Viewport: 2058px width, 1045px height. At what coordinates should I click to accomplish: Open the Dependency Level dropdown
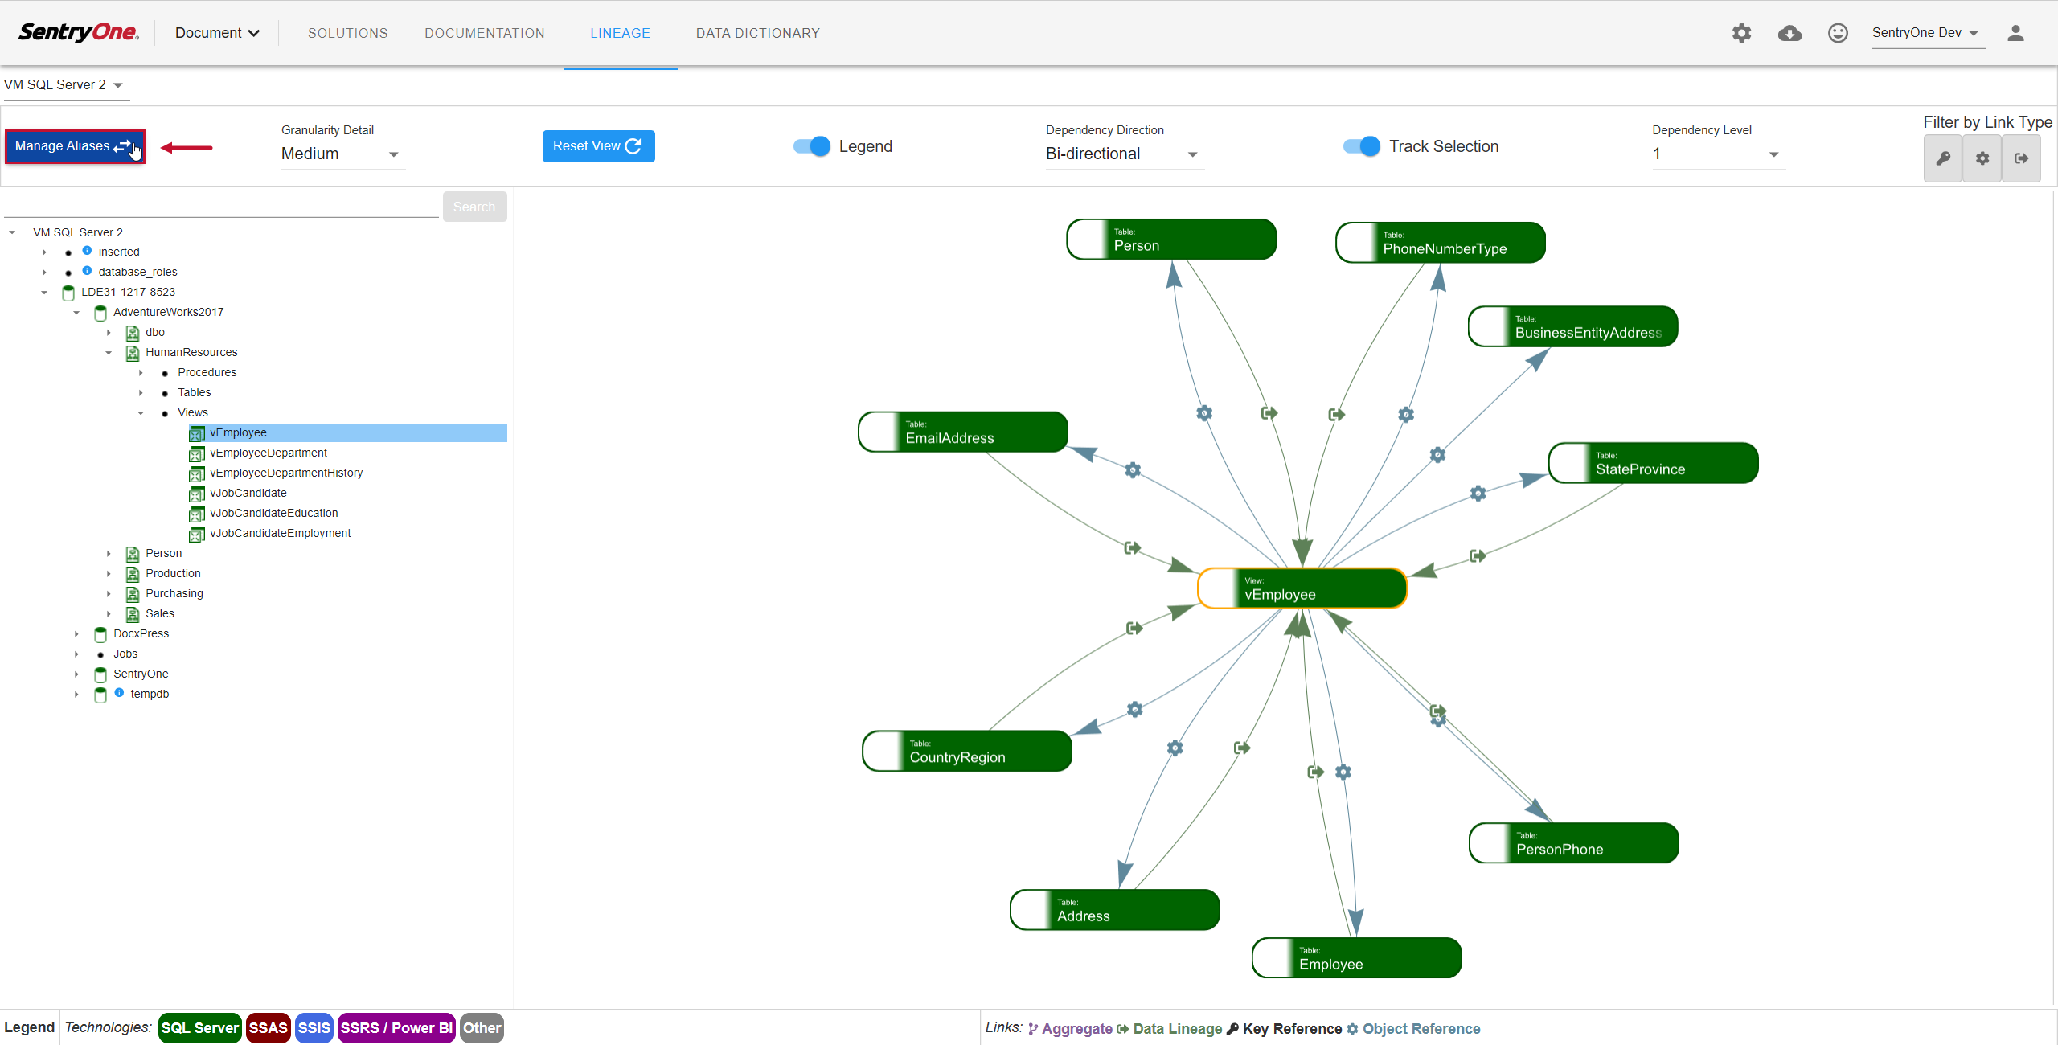[1719, 154]
